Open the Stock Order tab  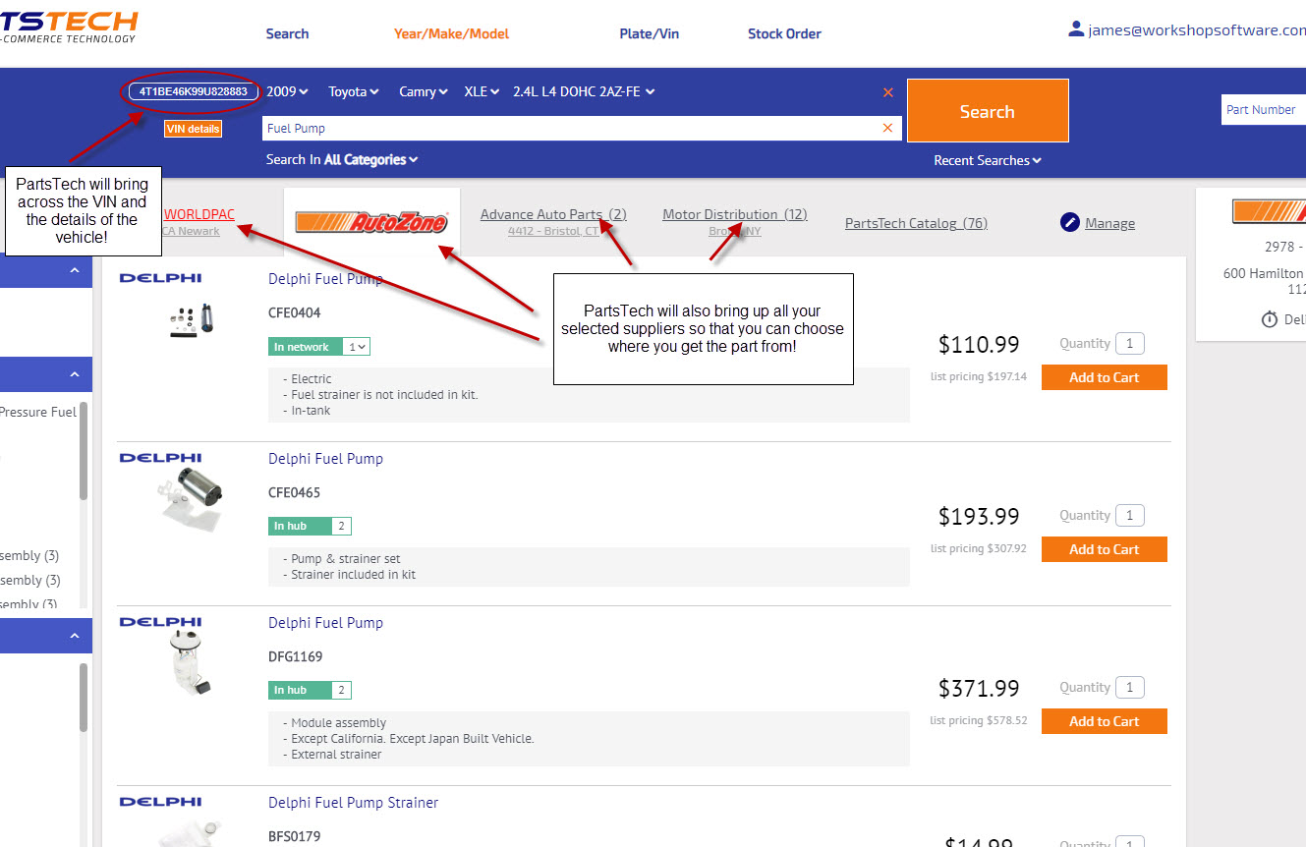point(784,33)
